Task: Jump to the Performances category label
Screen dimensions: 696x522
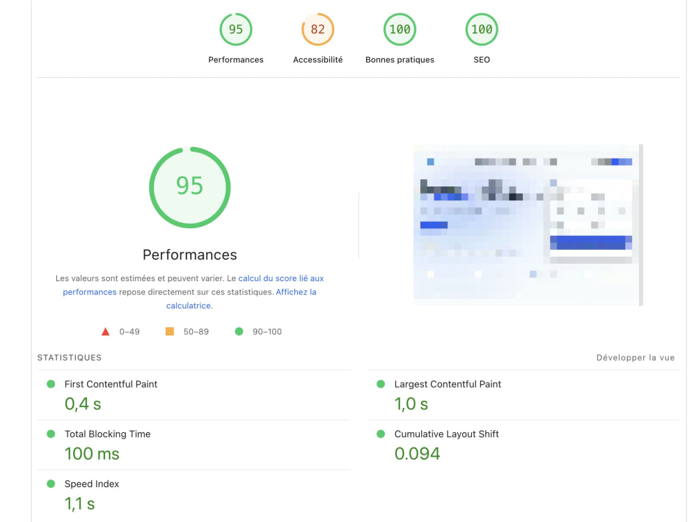Action: pos(236,59)
